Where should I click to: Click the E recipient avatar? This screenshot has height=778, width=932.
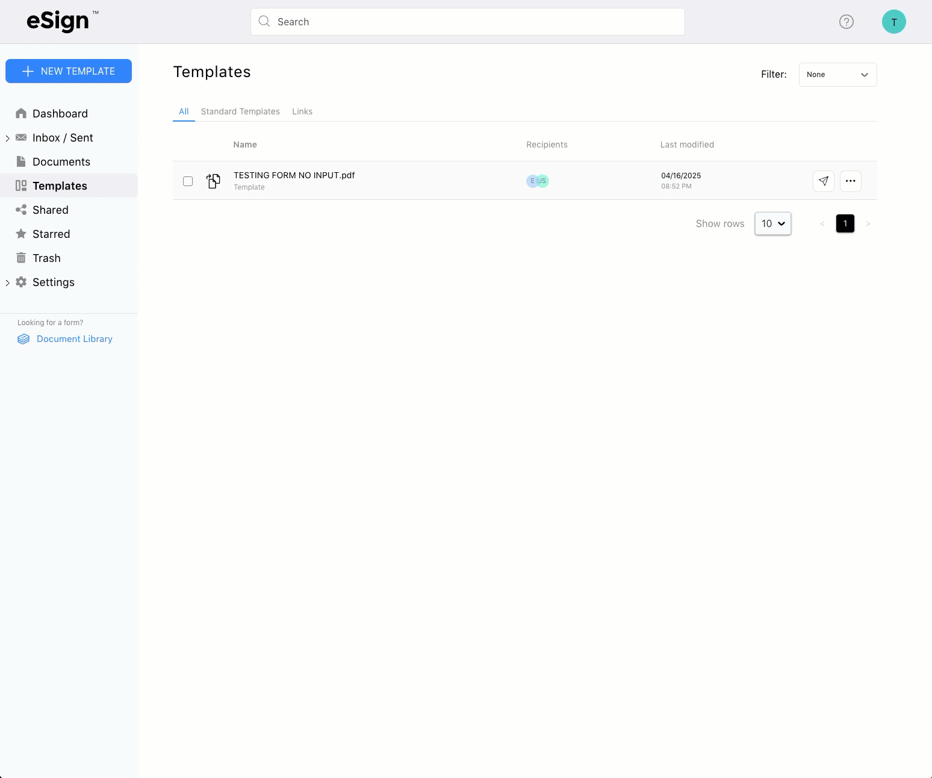pyautogui.click(x=532, y=181)
